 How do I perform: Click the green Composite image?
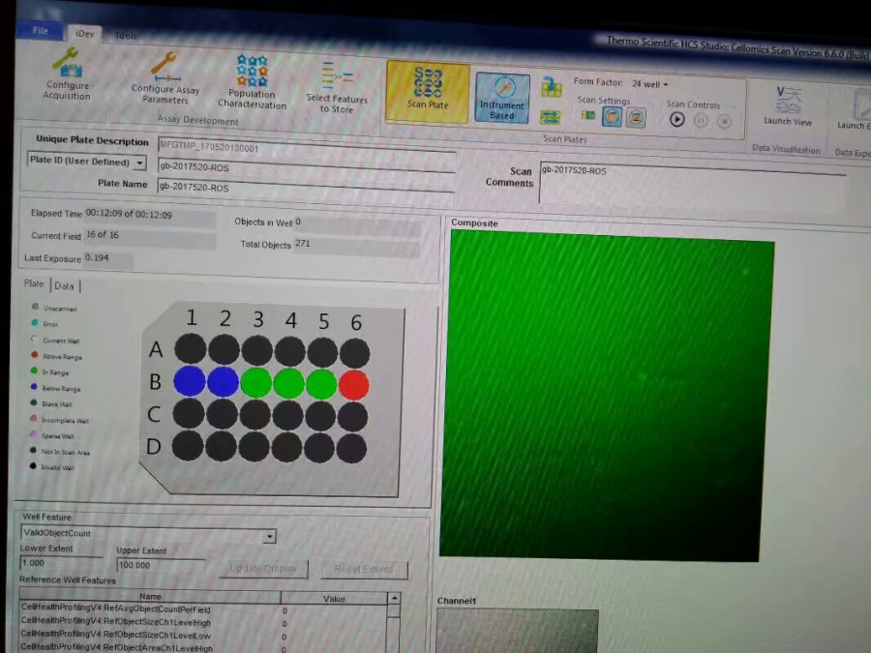[x=606, y=396]
